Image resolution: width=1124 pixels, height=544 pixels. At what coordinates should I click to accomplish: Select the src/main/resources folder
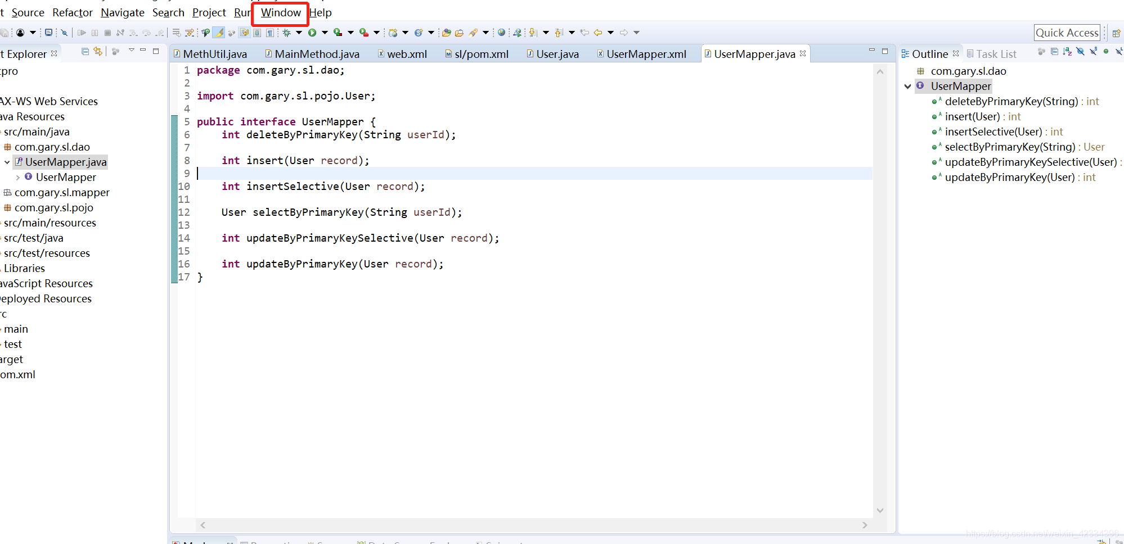click(x=50, y=223)
